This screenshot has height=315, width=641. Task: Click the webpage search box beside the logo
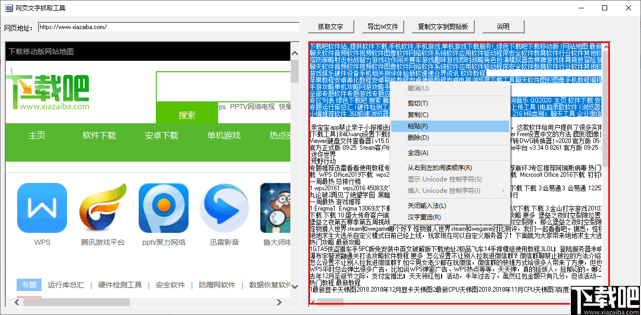(223, 86)
